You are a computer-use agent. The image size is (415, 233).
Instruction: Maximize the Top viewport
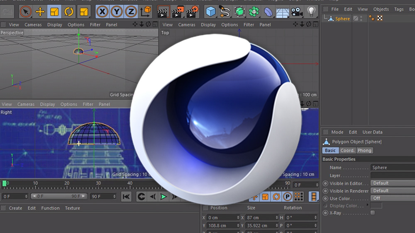[x=315, y=24]
